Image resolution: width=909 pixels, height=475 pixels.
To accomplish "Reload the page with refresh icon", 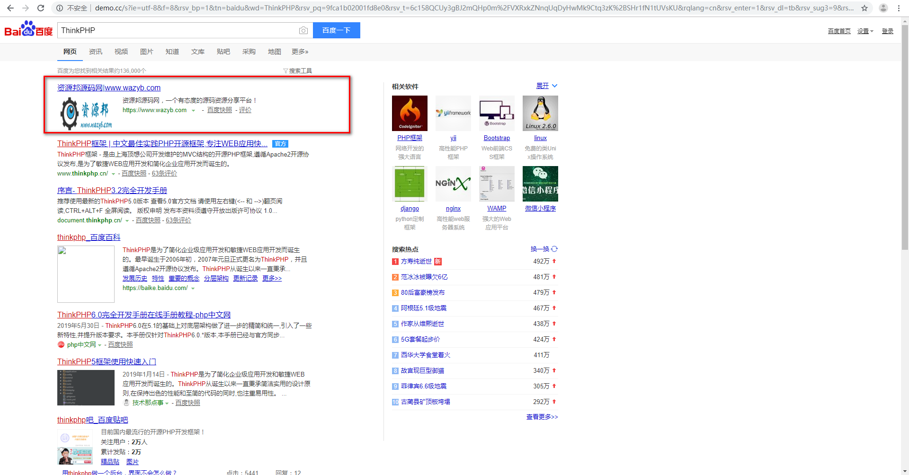I will click(41, 8).
